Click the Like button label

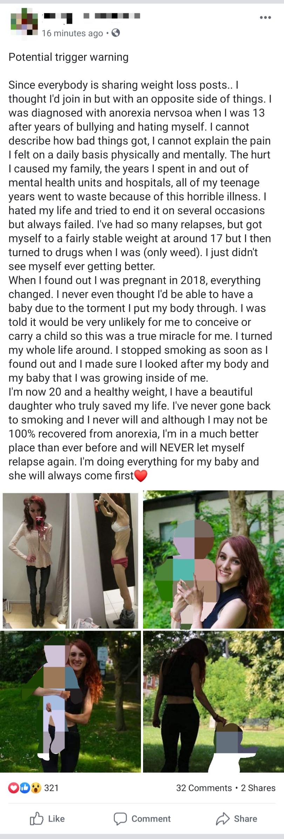[56, 819]
